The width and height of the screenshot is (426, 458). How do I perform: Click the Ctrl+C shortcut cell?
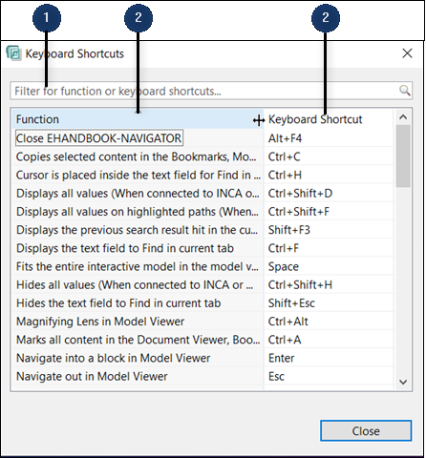click(330, 156)
